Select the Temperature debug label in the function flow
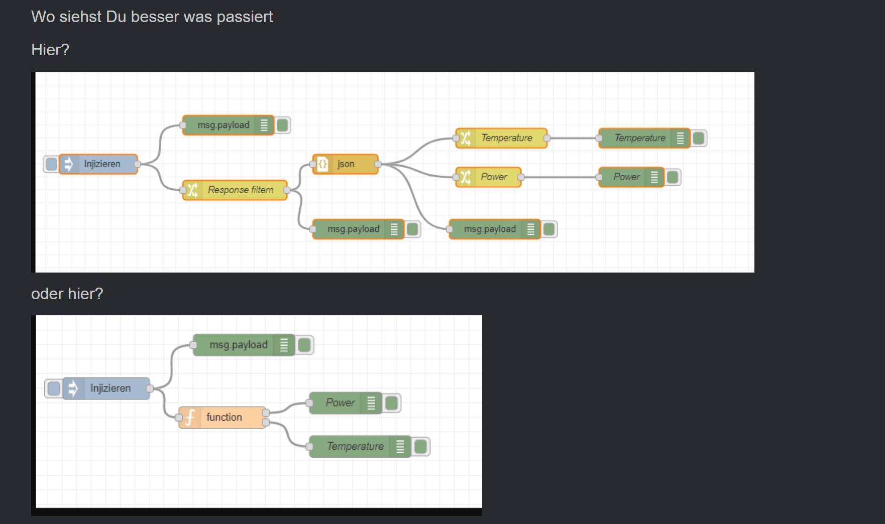Image resolution: width=885 pixels, height=524 pixels. (355, 447)
